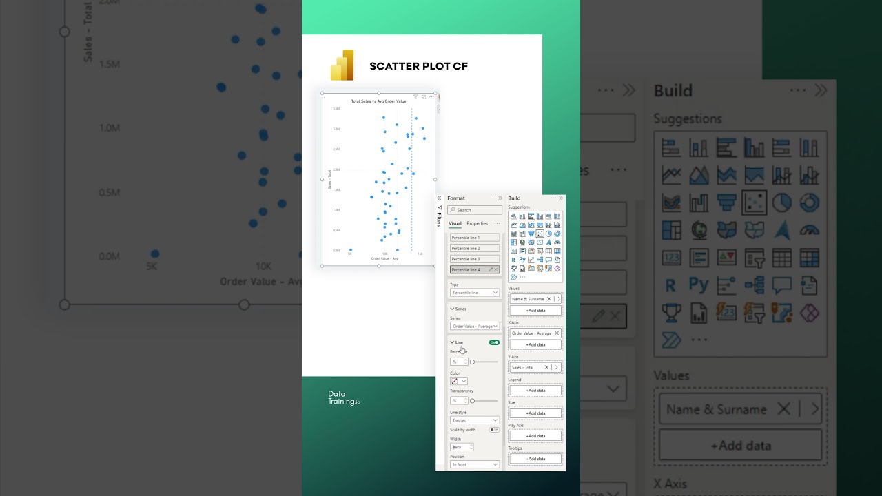The image size is (882, 496).
Task: Open Focus mode icon on chart header
Action: (x=423, y=97)
